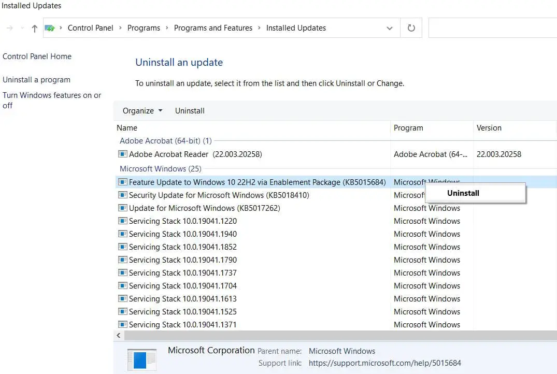Viewport: 557px width, 374px height.
Task: Expand chevron after Programs and Features breadcrumb
Action: tap(259, 27)
